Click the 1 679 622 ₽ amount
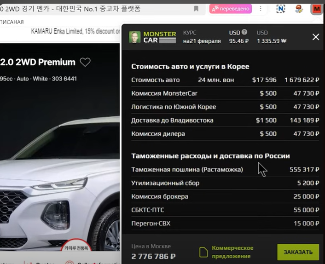325x264 pixels. tap(302, 80)
